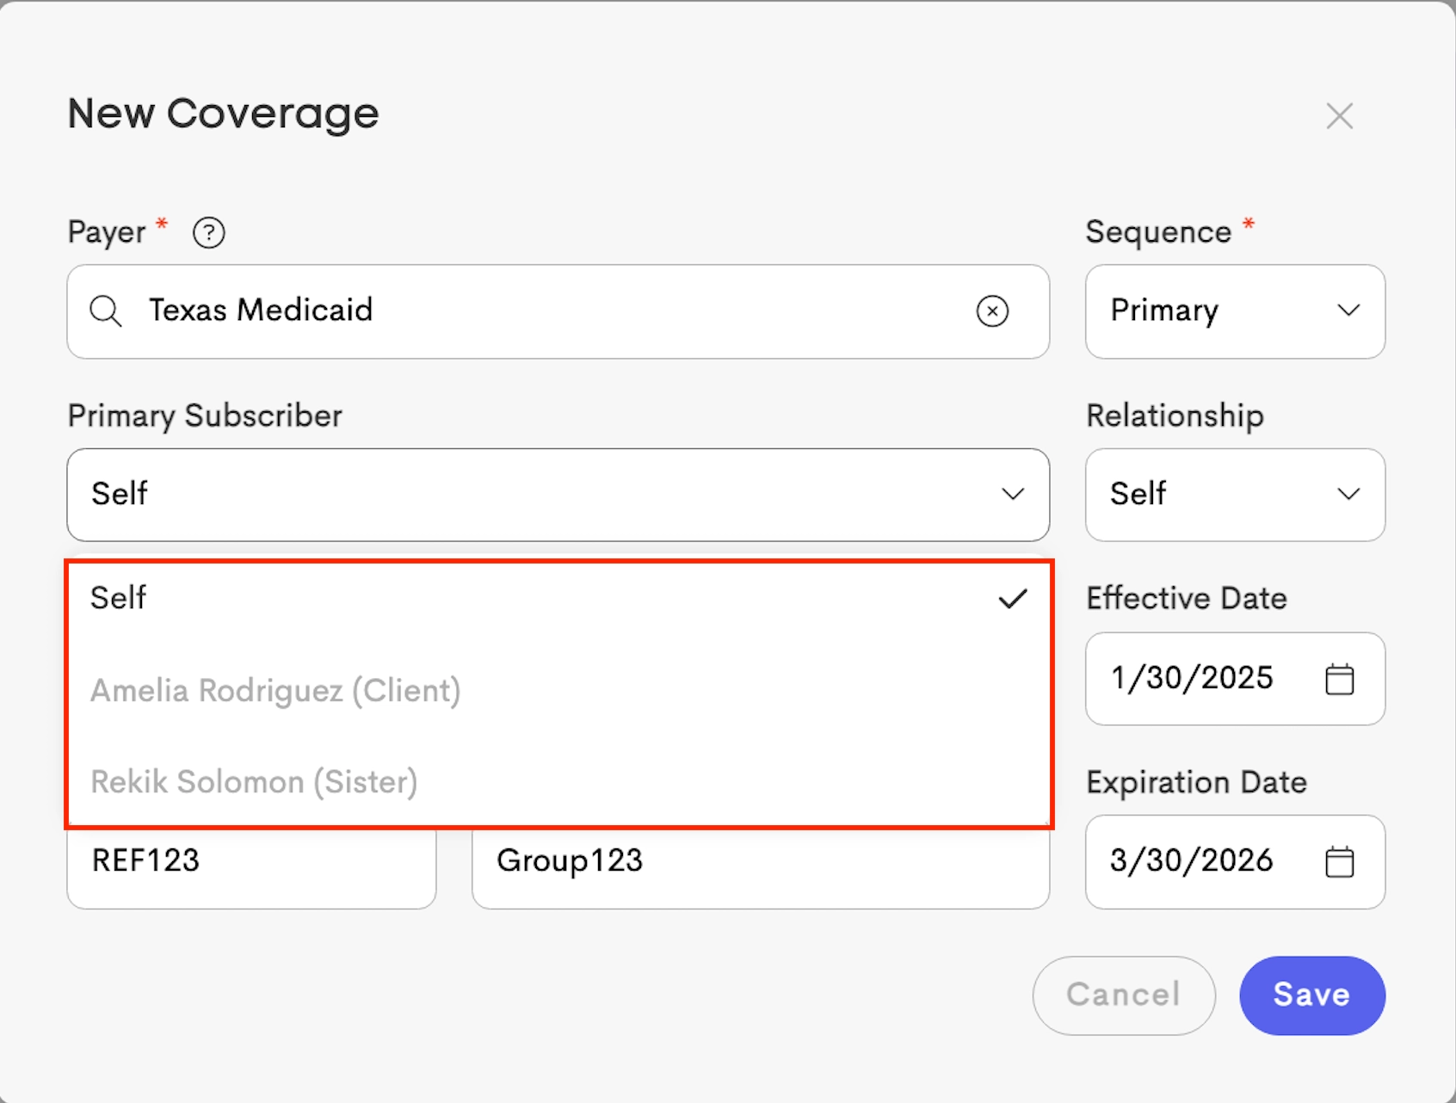Collapse the Primary Subscriber dropdown
The height and width of the screenshot is (1103, 1456).
(x=1013, y=494)
